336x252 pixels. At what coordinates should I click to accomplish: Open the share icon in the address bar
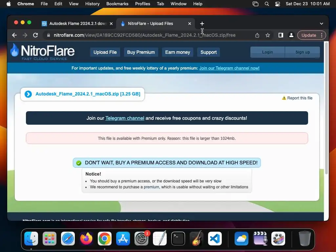click(257, 35)
